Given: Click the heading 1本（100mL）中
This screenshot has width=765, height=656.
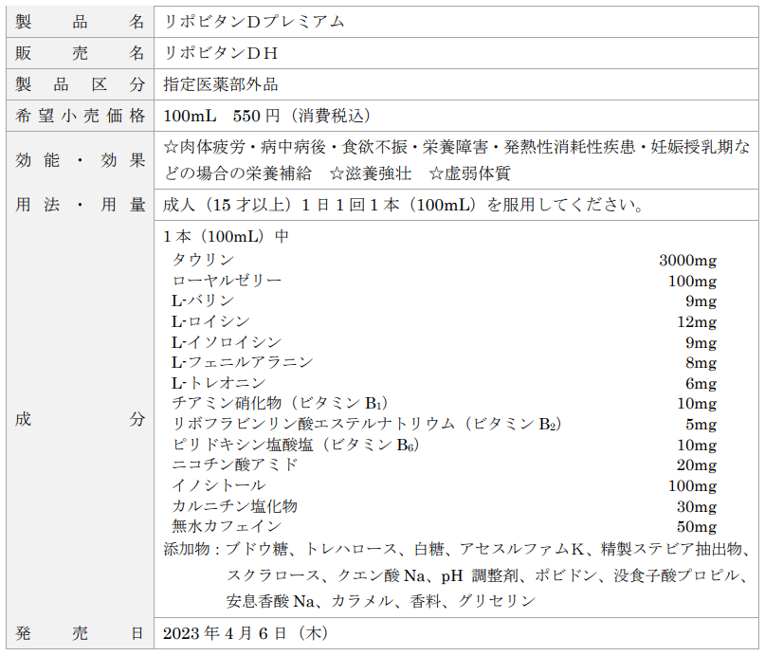Looking at the screenshot, I should point(227,236).
